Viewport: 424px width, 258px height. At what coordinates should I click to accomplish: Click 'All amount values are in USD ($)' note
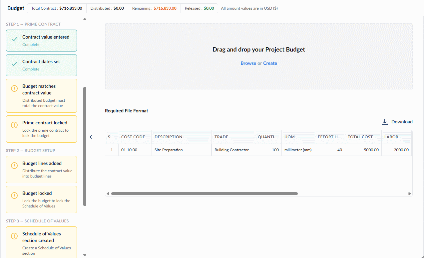tap(249, 8)
